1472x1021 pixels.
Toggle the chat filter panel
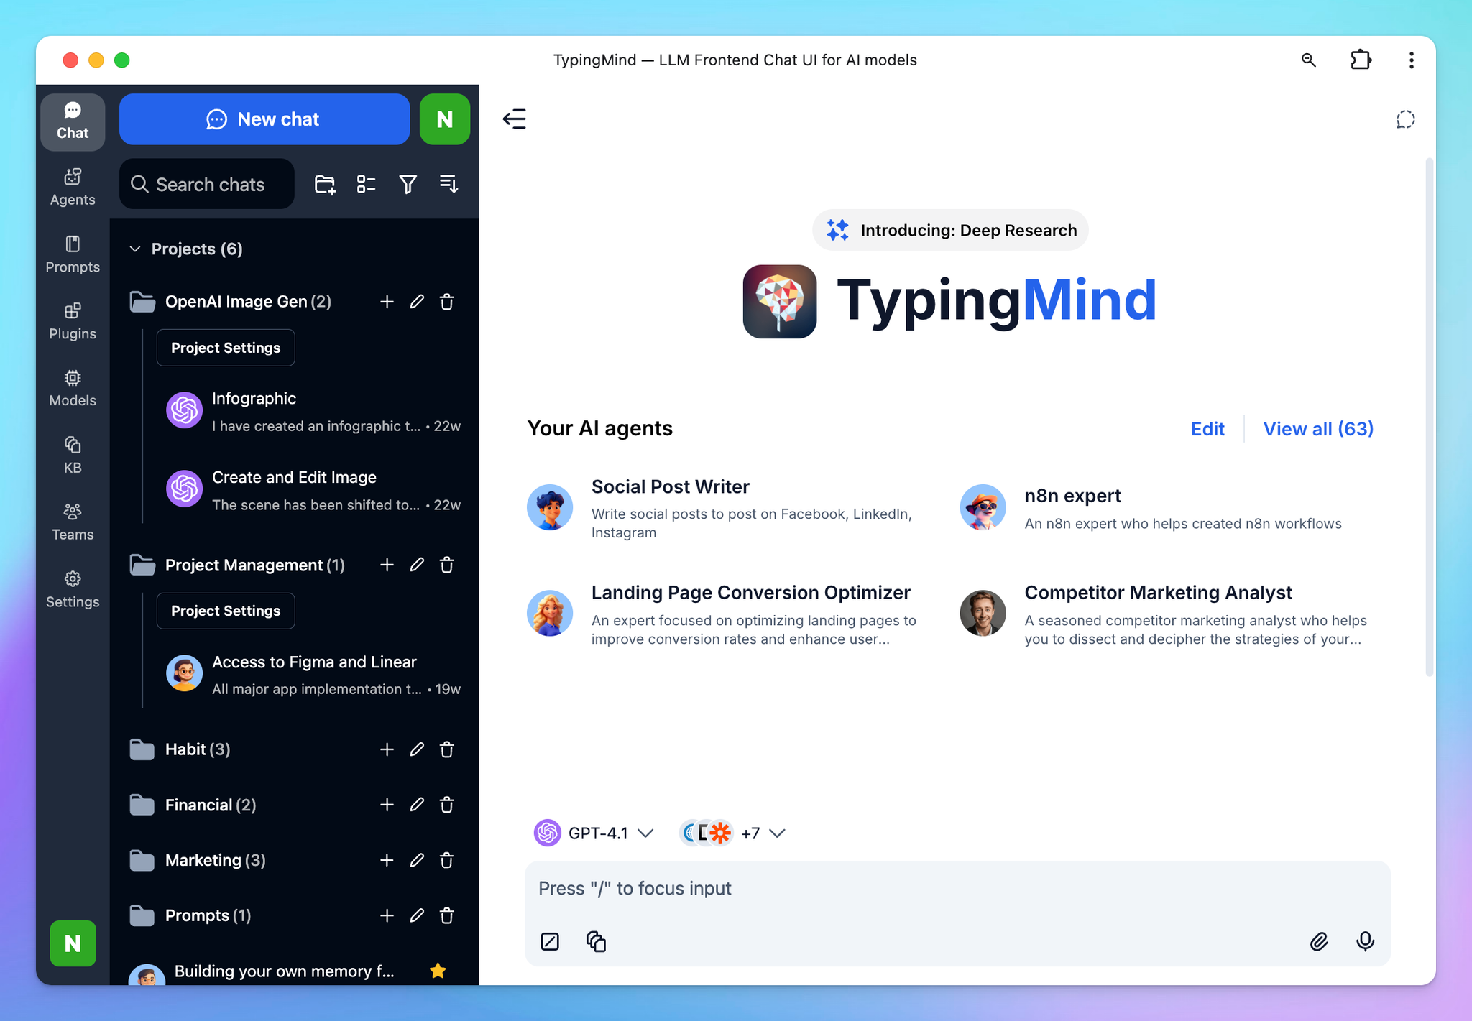(x=408, y=184)
